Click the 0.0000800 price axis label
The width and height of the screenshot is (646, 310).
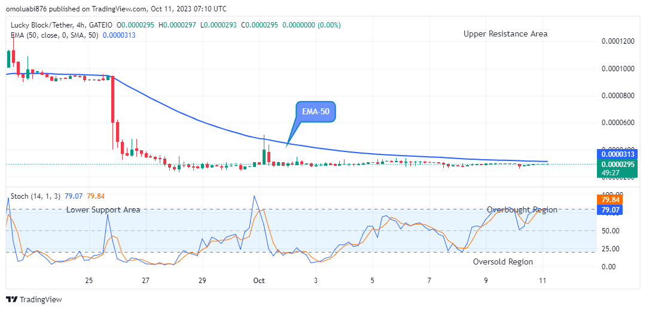pos(618,96)
